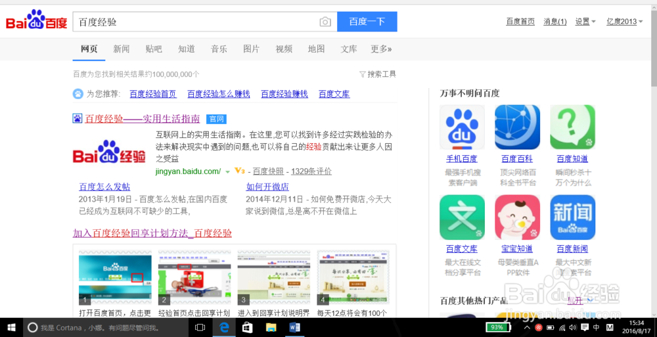The height and width of the screenshot is (337, 657).
Task: Open Word from the taskbar
Action: (x=294, y=327)
